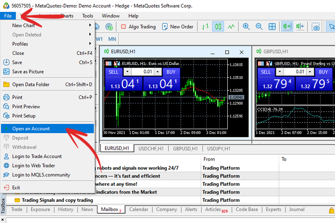Click New Order button
Screen dimensions: 335x223
point(177,27)
